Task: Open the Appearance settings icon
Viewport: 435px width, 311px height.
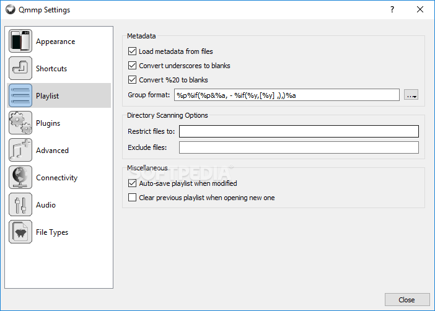Action: tap(20, 41)
